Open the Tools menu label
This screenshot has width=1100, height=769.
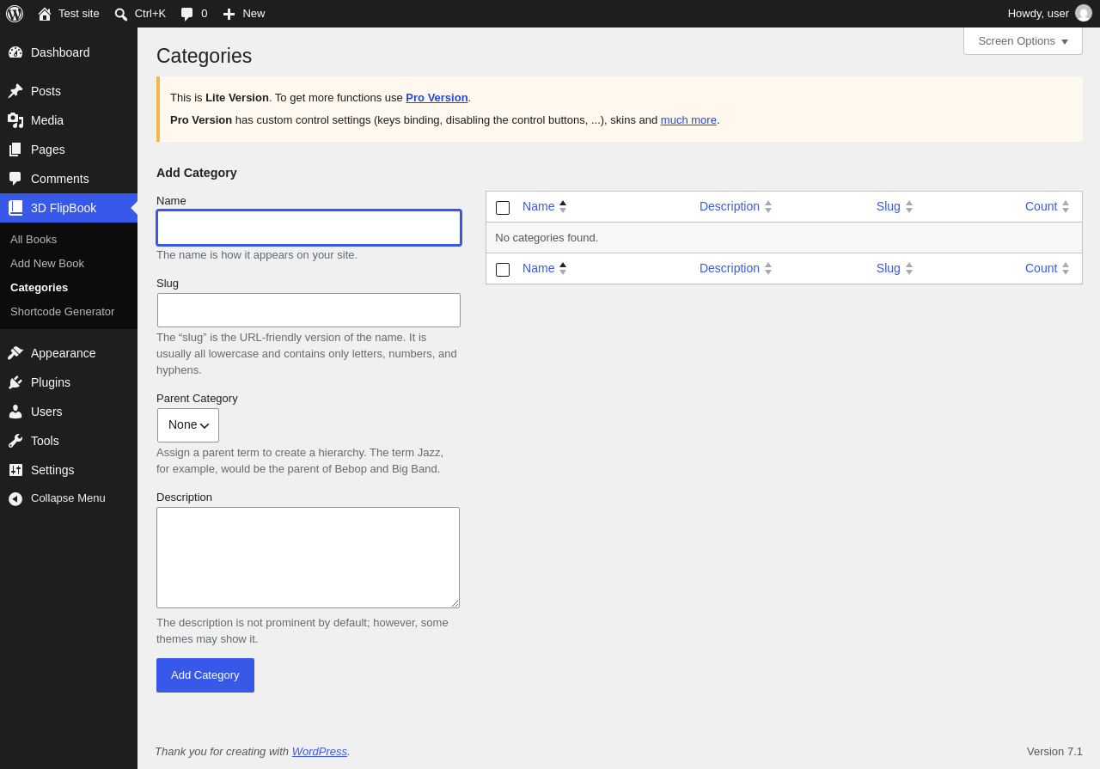(45, 441)
